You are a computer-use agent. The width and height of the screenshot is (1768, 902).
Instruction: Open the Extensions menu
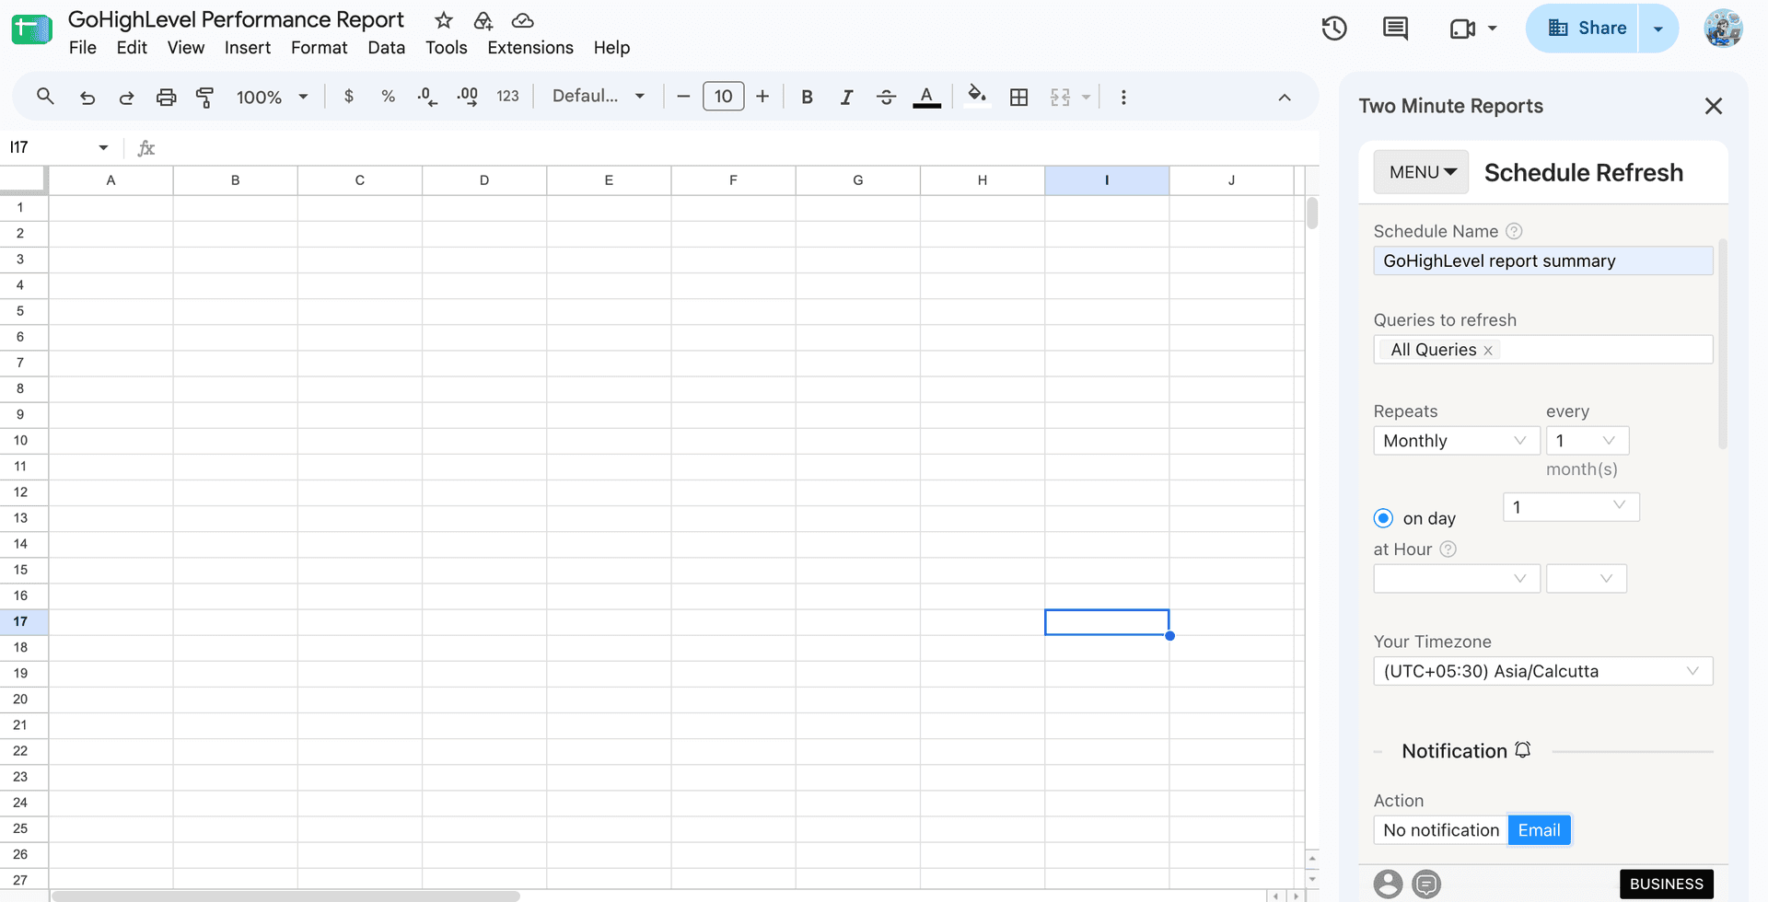tap(530, 48)
